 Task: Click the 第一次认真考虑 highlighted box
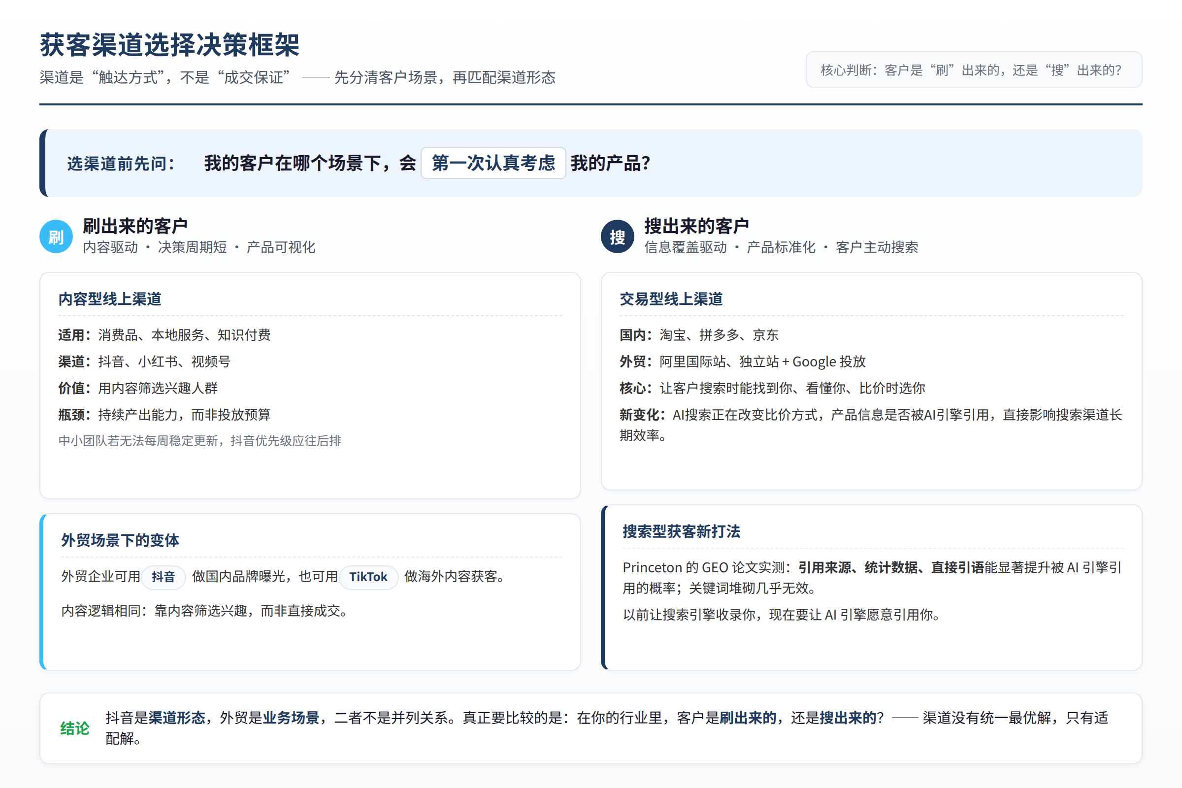(x=493, y=163)
